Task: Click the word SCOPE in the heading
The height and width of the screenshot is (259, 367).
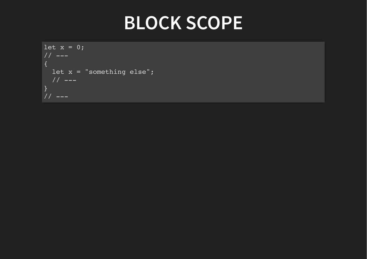Action: click(214, 23)
